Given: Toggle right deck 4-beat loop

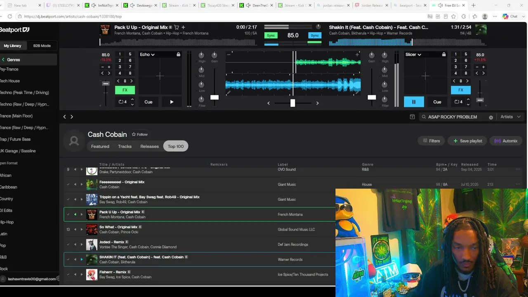Looking at the screenshot, I should 458,102.
